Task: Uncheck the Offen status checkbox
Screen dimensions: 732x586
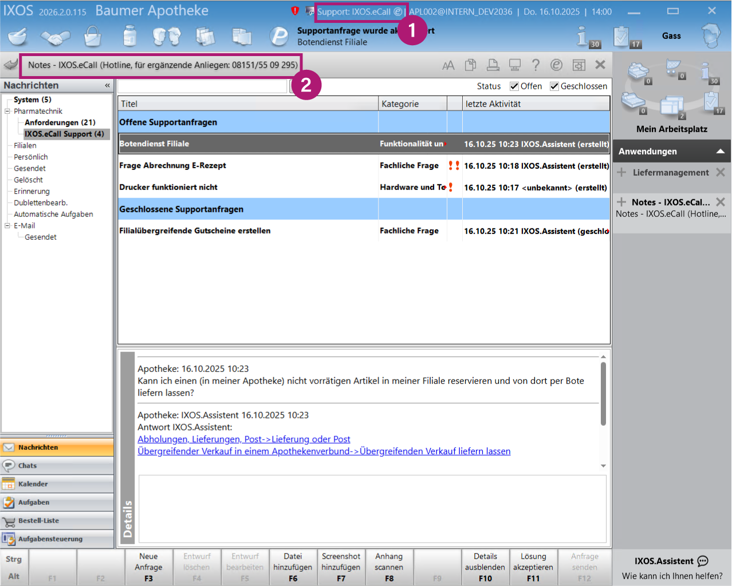Action: point(514,86)
